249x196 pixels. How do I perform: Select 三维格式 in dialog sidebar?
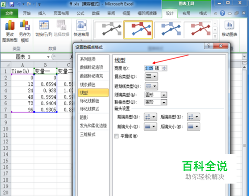point(93,134)
